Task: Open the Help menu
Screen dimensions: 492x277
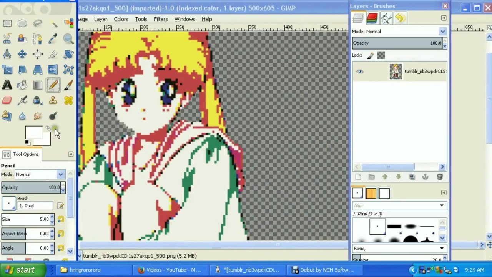Action: (x=207, y=19)
